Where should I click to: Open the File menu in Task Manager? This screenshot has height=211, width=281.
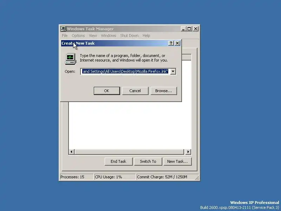[65, 36]
